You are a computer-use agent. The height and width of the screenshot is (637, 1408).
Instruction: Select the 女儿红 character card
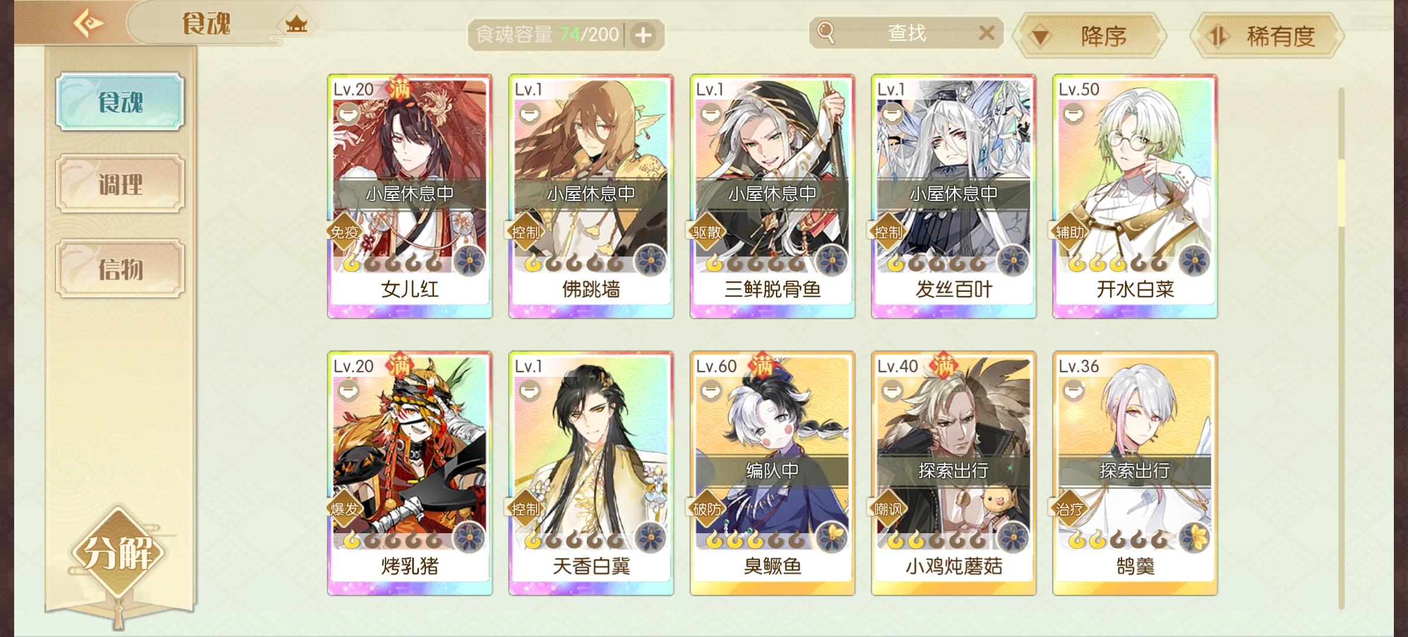pos(410,196)
